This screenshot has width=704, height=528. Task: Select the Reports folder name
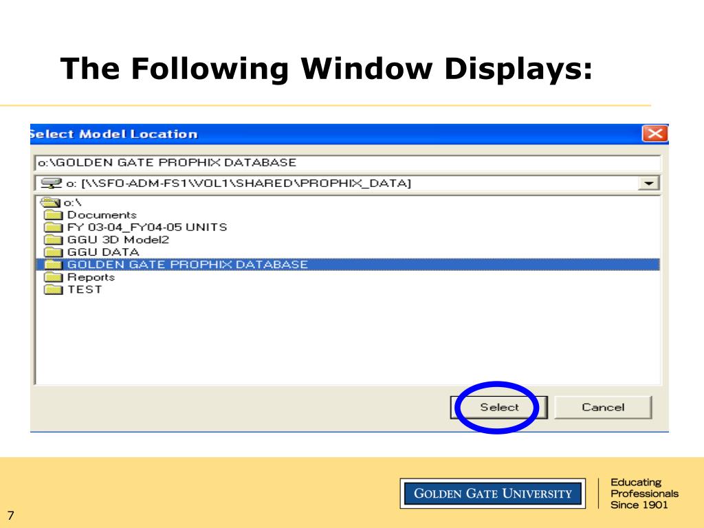(91, 277)
